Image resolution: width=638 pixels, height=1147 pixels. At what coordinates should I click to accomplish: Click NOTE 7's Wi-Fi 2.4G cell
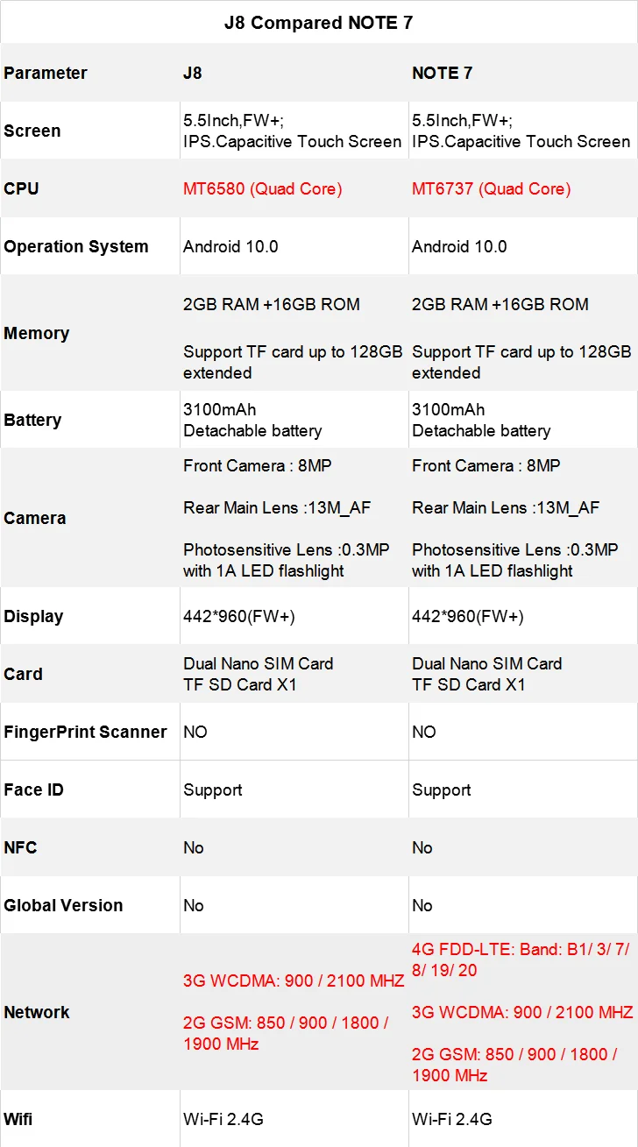[523, 1119]
